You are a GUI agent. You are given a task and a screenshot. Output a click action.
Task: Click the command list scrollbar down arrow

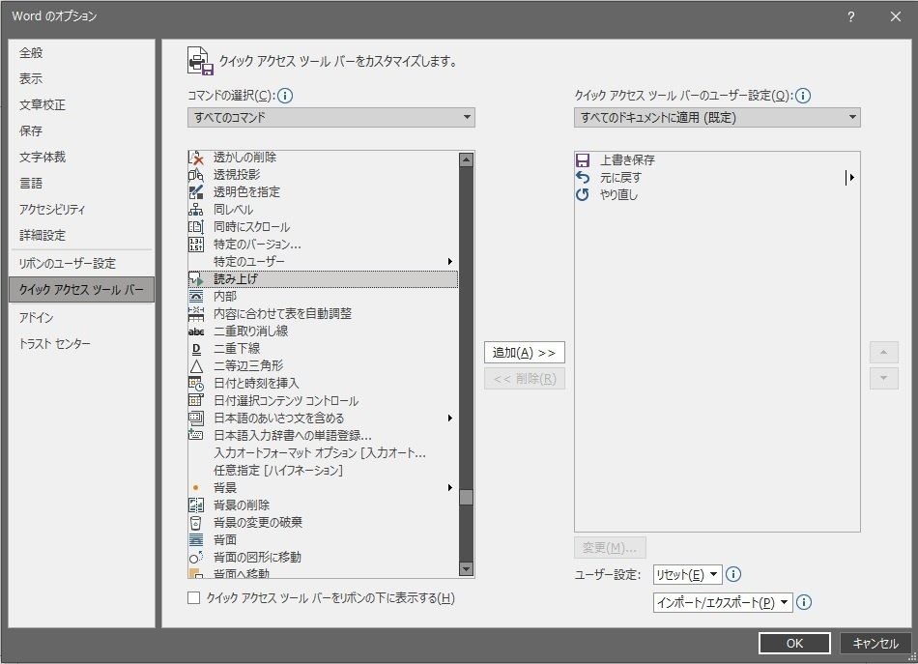coord(466,568)
